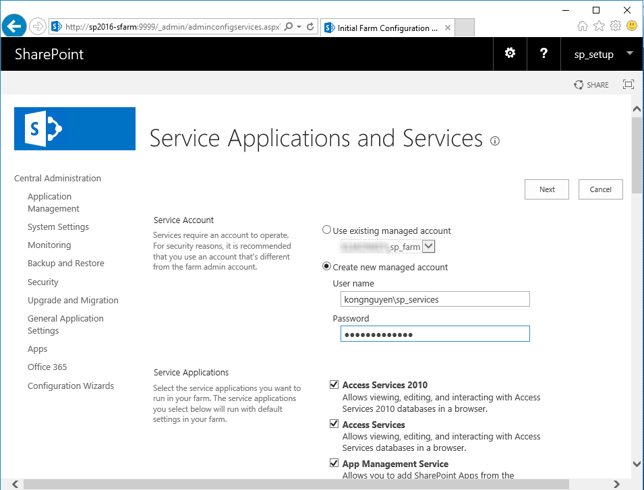Click the search magnifier in address bar
Image resolution: width=644 pixels, height=490 pixels.
pyautogui.click(x=289, y=27)
